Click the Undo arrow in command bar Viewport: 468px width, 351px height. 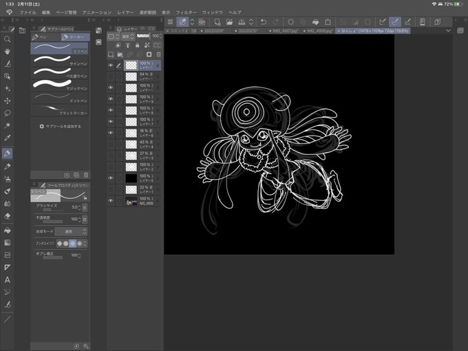click(264, 22)
